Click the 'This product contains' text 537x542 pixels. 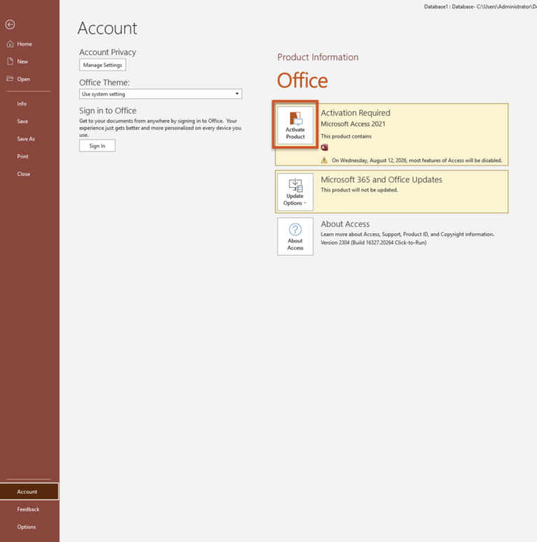(x=346, y=136)
